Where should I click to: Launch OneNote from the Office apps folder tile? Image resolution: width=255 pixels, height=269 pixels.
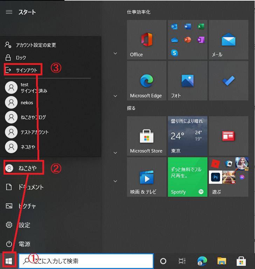tap(201, 40)
